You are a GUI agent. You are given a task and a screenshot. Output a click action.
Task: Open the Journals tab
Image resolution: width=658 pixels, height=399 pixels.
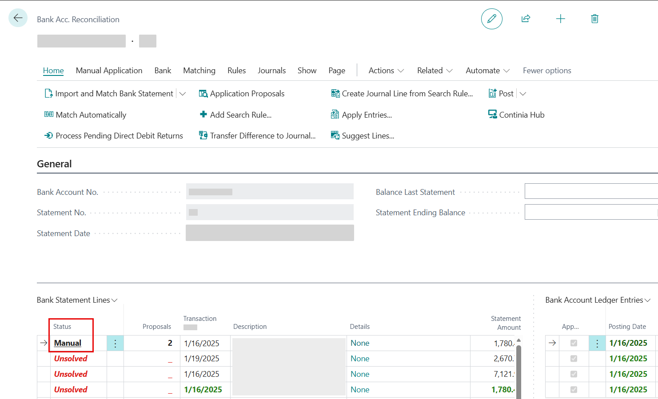[271, 70]
